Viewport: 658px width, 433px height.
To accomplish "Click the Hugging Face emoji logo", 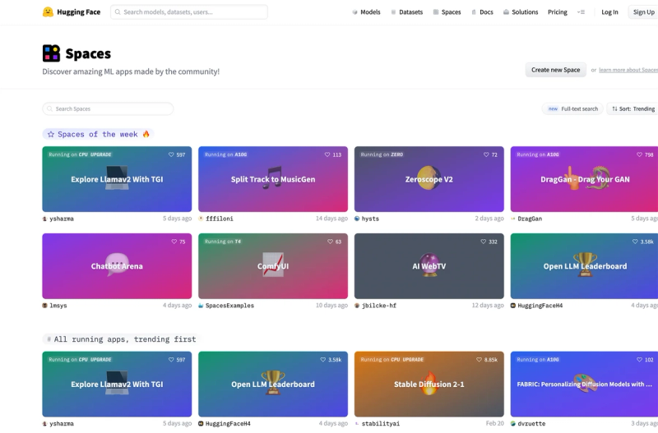I will pos(48,12).
